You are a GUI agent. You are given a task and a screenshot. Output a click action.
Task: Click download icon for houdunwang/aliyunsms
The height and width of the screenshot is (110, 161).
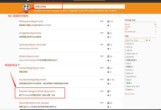(108, 80)
